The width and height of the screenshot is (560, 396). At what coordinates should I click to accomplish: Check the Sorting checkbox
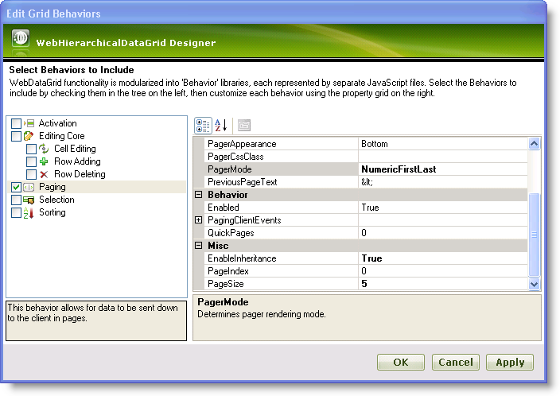coord(17,213)
